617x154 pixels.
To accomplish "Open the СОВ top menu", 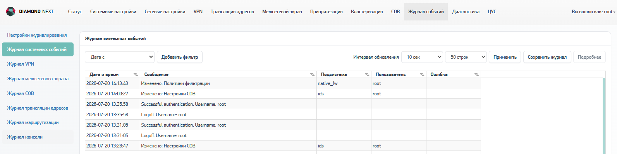I will point(395,12).
